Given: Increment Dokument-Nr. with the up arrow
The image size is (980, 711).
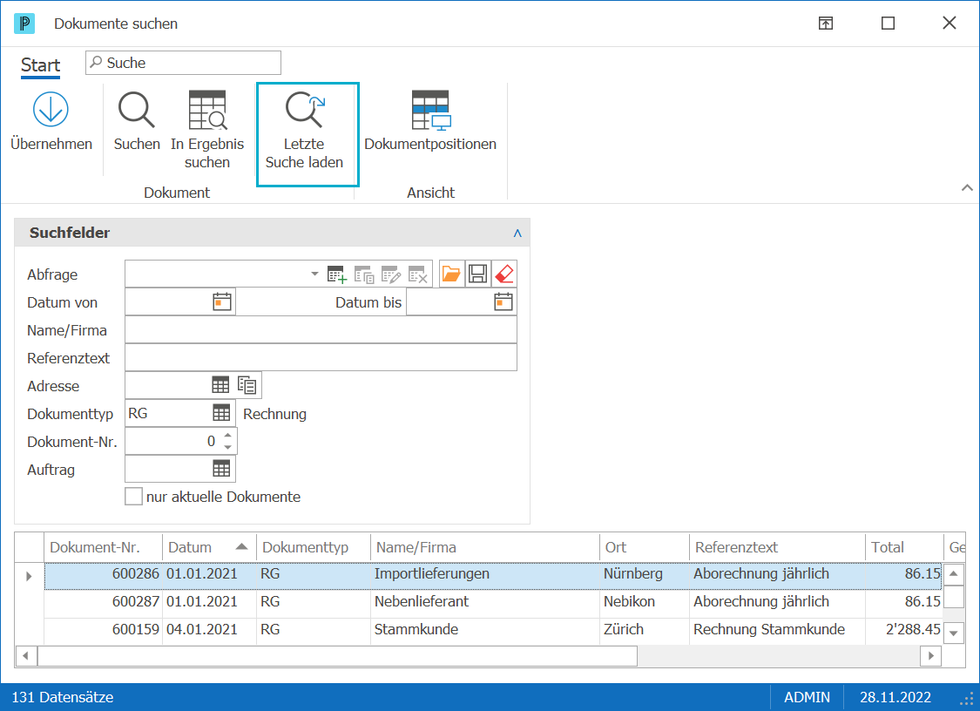Looking at the screenshot, I should tap(228, 436).
